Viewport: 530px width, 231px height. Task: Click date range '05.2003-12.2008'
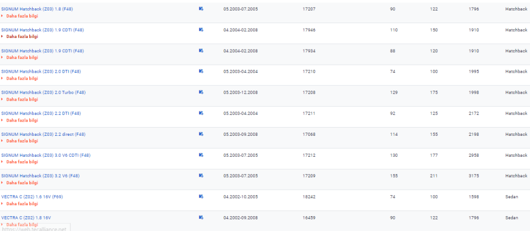click(241, 92)
